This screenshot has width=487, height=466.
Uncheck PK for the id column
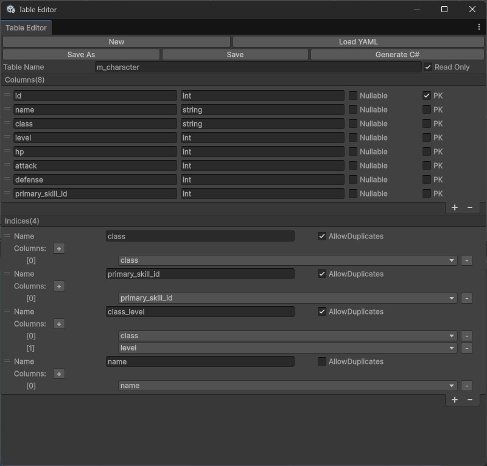pos(427,96)
